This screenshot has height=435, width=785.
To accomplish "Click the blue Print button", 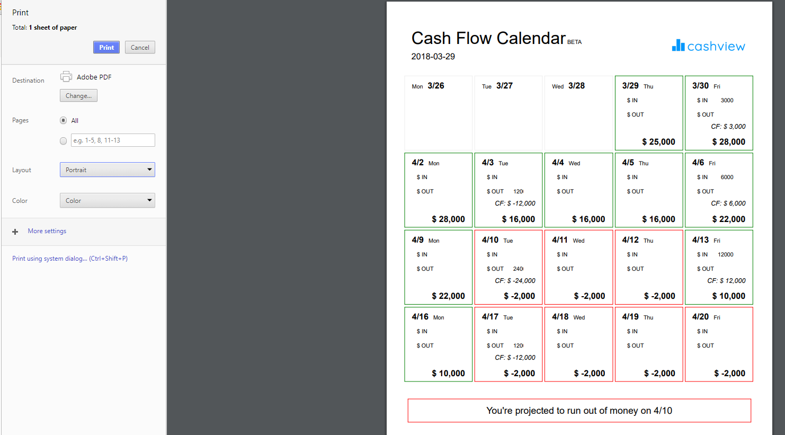I will pyautogui.click(x=106, y=47).
